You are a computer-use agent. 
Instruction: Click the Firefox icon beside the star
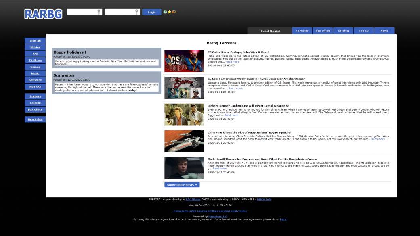click(x=174, y=12)
